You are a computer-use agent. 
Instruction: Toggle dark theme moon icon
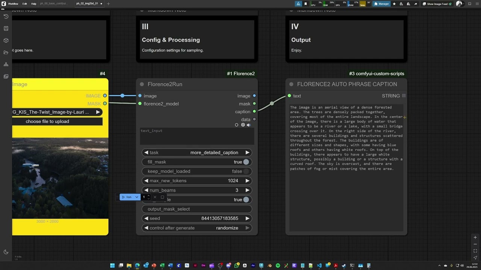click(x=6, y=252)
